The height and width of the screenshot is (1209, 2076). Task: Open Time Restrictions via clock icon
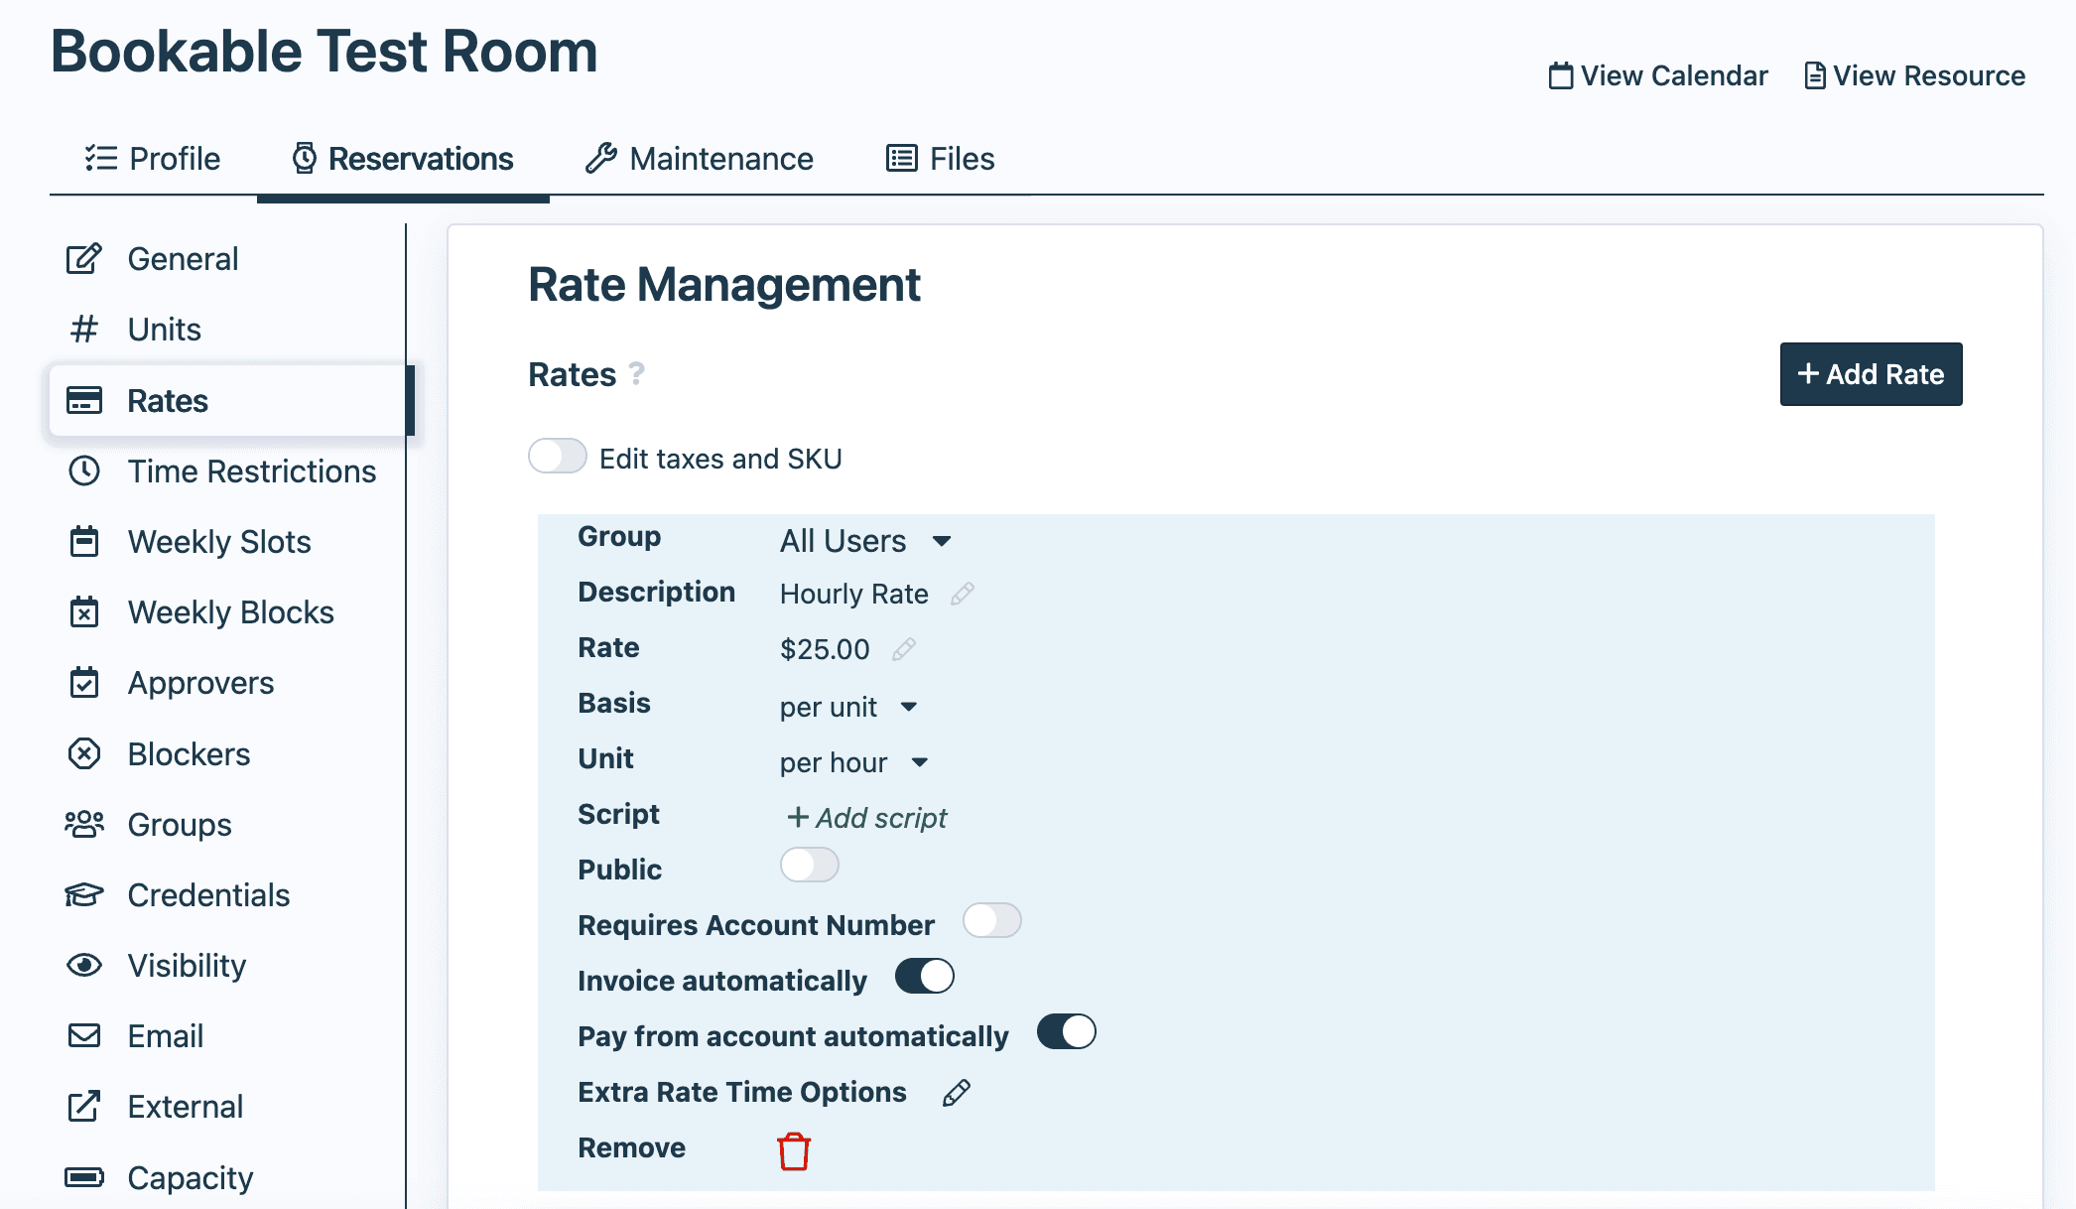click(x=84, y=471)
